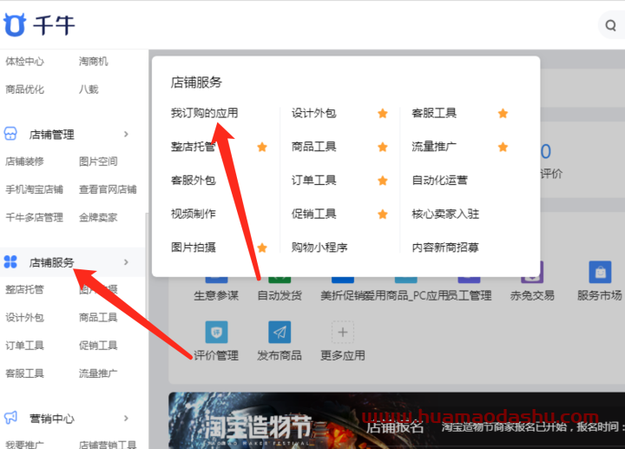This screenshot has height=449, width=625.
Task: Toggle favorite star for 设计外包
Action: pos(383,114)
